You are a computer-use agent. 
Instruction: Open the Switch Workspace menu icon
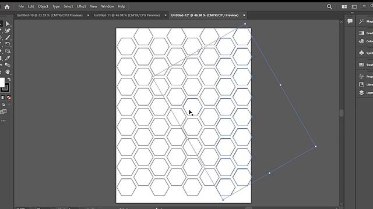[x=354, y=6]
